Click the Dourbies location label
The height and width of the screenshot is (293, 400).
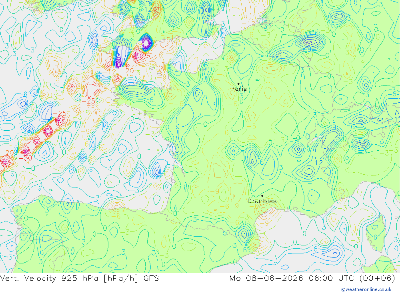tap(262, 201)
